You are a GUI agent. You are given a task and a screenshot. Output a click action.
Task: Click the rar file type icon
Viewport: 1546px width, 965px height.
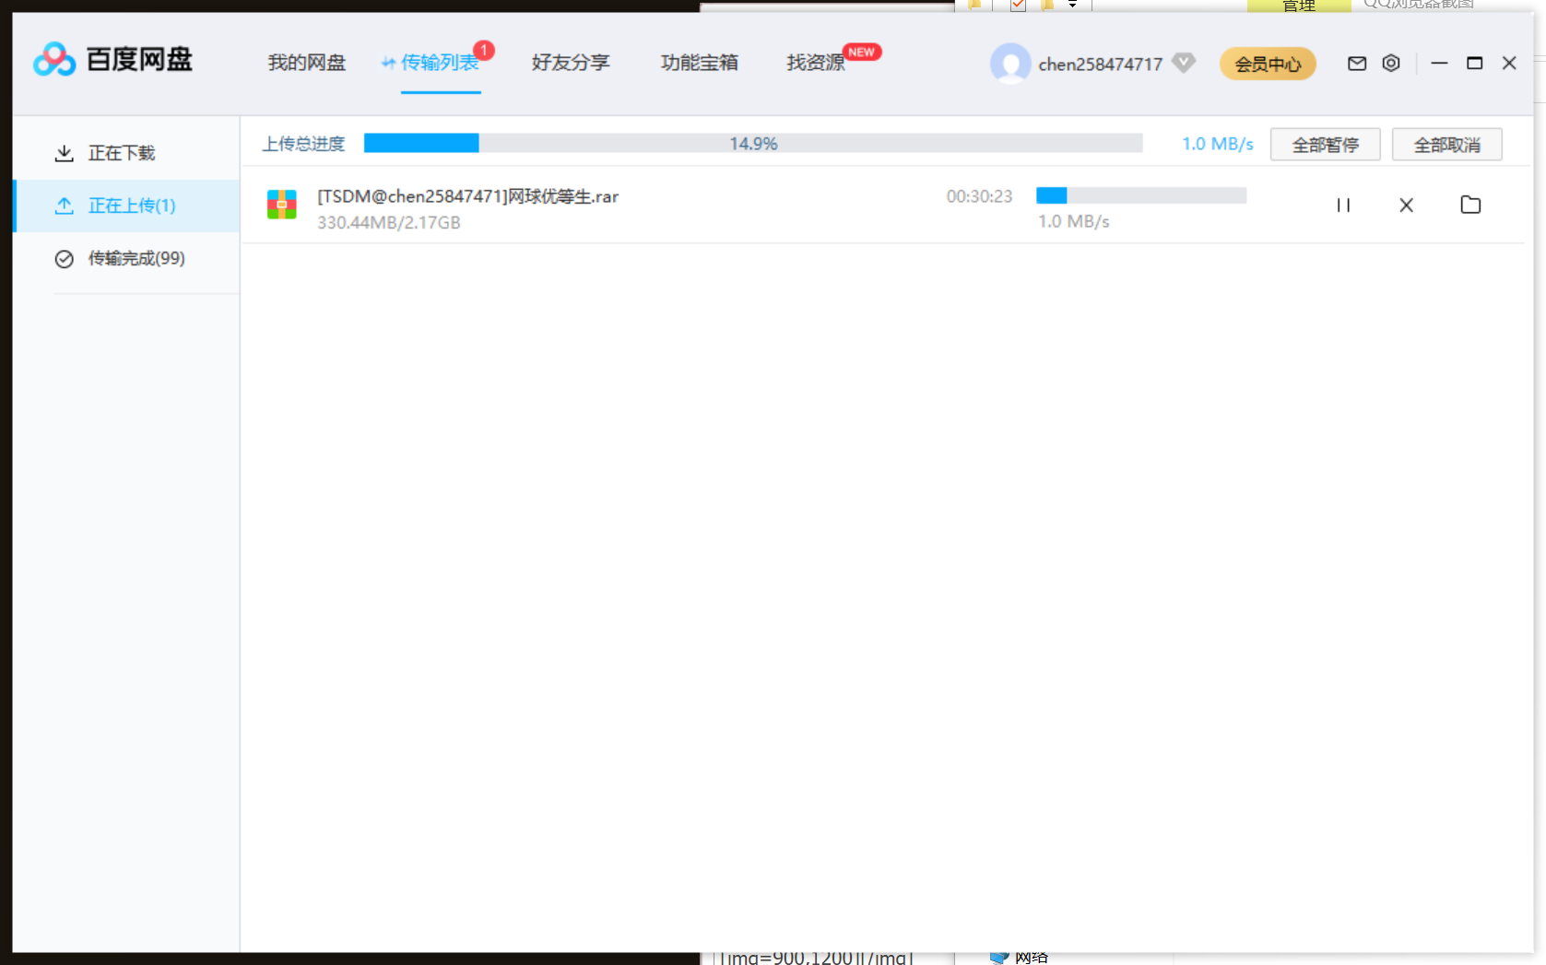coord(282,205)
